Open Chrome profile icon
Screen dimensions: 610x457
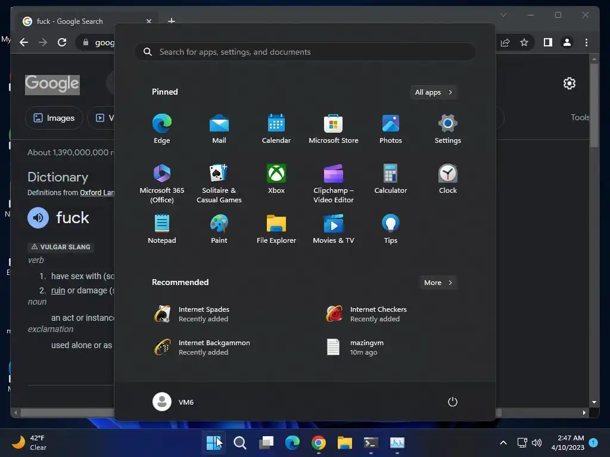tap(567, 42)
